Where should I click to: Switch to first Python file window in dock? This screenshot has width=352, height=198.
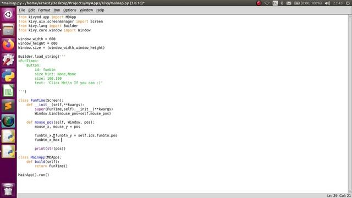[8, 136]
